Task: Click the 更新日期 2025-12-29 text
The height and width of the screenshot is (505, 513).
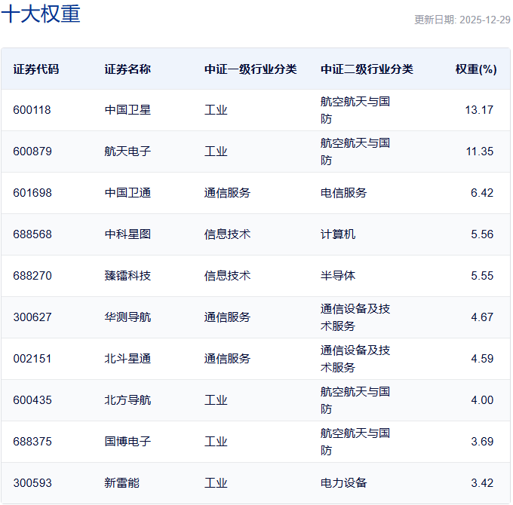Action: click(x=462, y=20)
